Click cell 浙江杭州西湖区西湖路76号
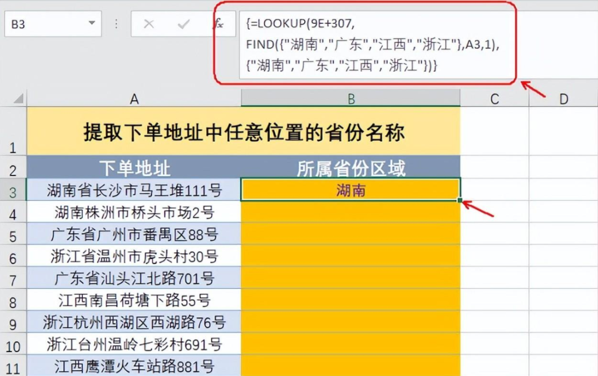This screenshot has width=598, height=376. [134, 322]
